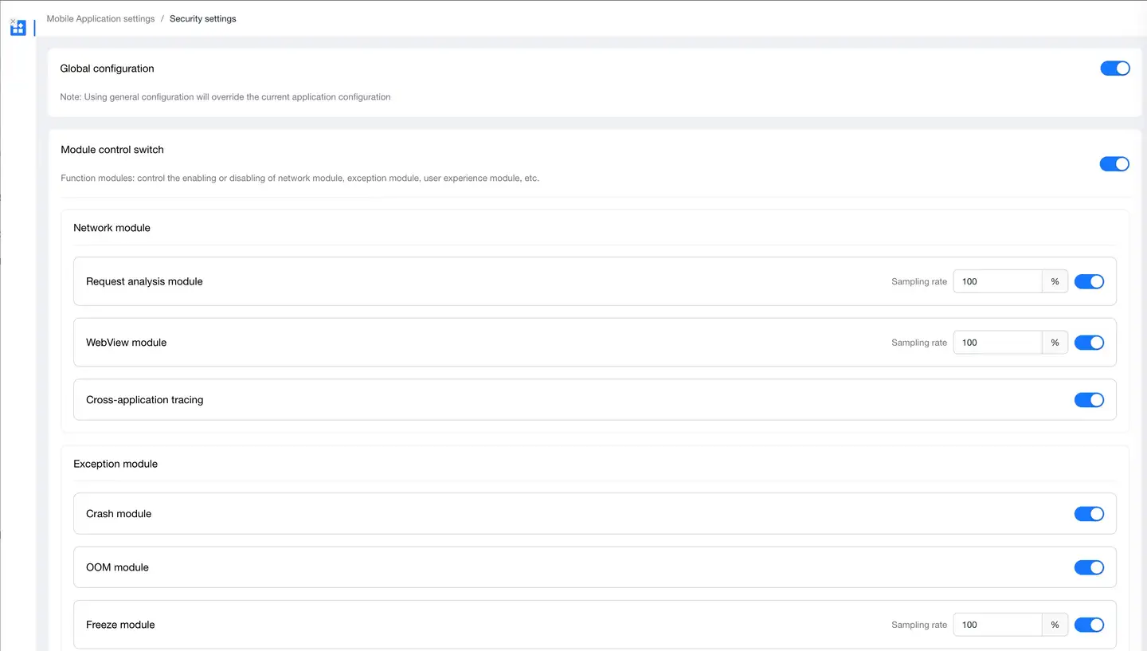Focus the WebView module sampling rate field
This screenshot has height=651, width=1147.
pyautogui.click(x=996, y=343)
